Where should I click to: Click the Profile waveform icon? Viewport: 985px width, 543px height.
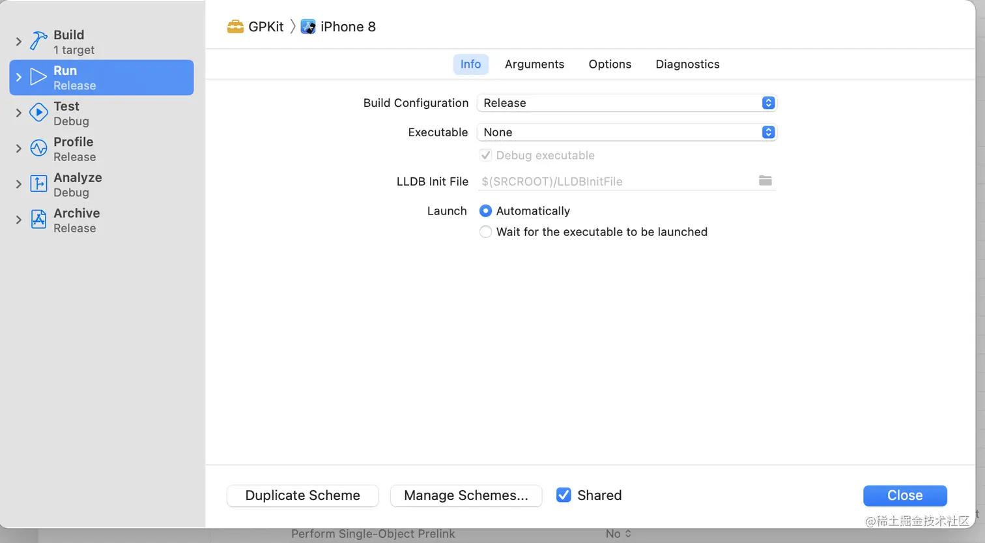38,149
